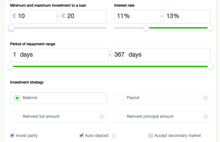Image resolution: width=220 pixels, height=142 pixels.
Task: Disable the Auto-deposit checkbox
Action: 82,136
